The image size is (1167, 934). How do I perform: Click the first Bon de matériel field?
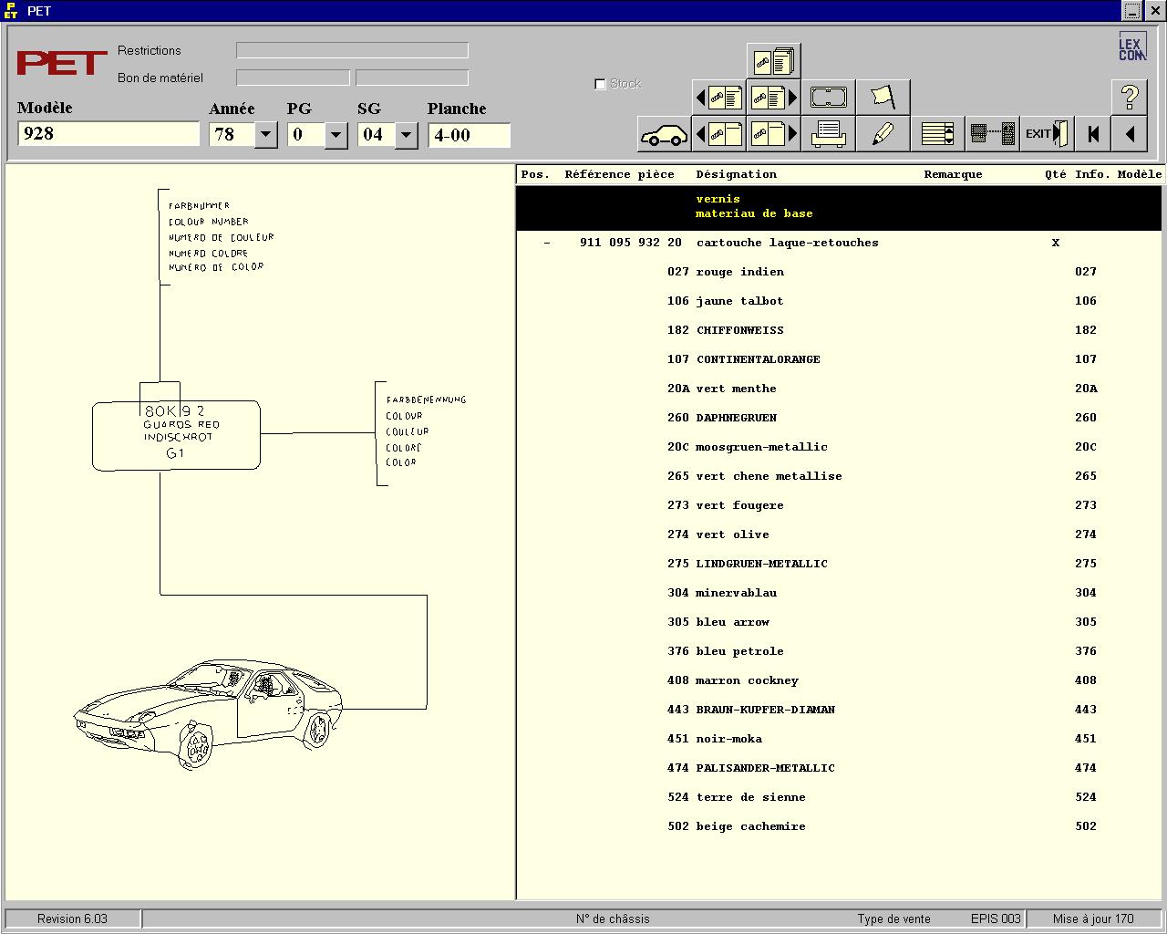(293, 78)
